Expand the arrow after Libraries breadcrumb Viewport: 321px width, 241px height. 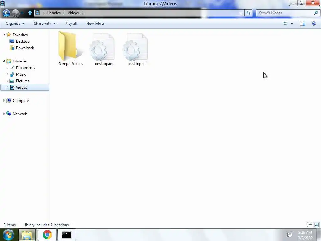point(64,13)
